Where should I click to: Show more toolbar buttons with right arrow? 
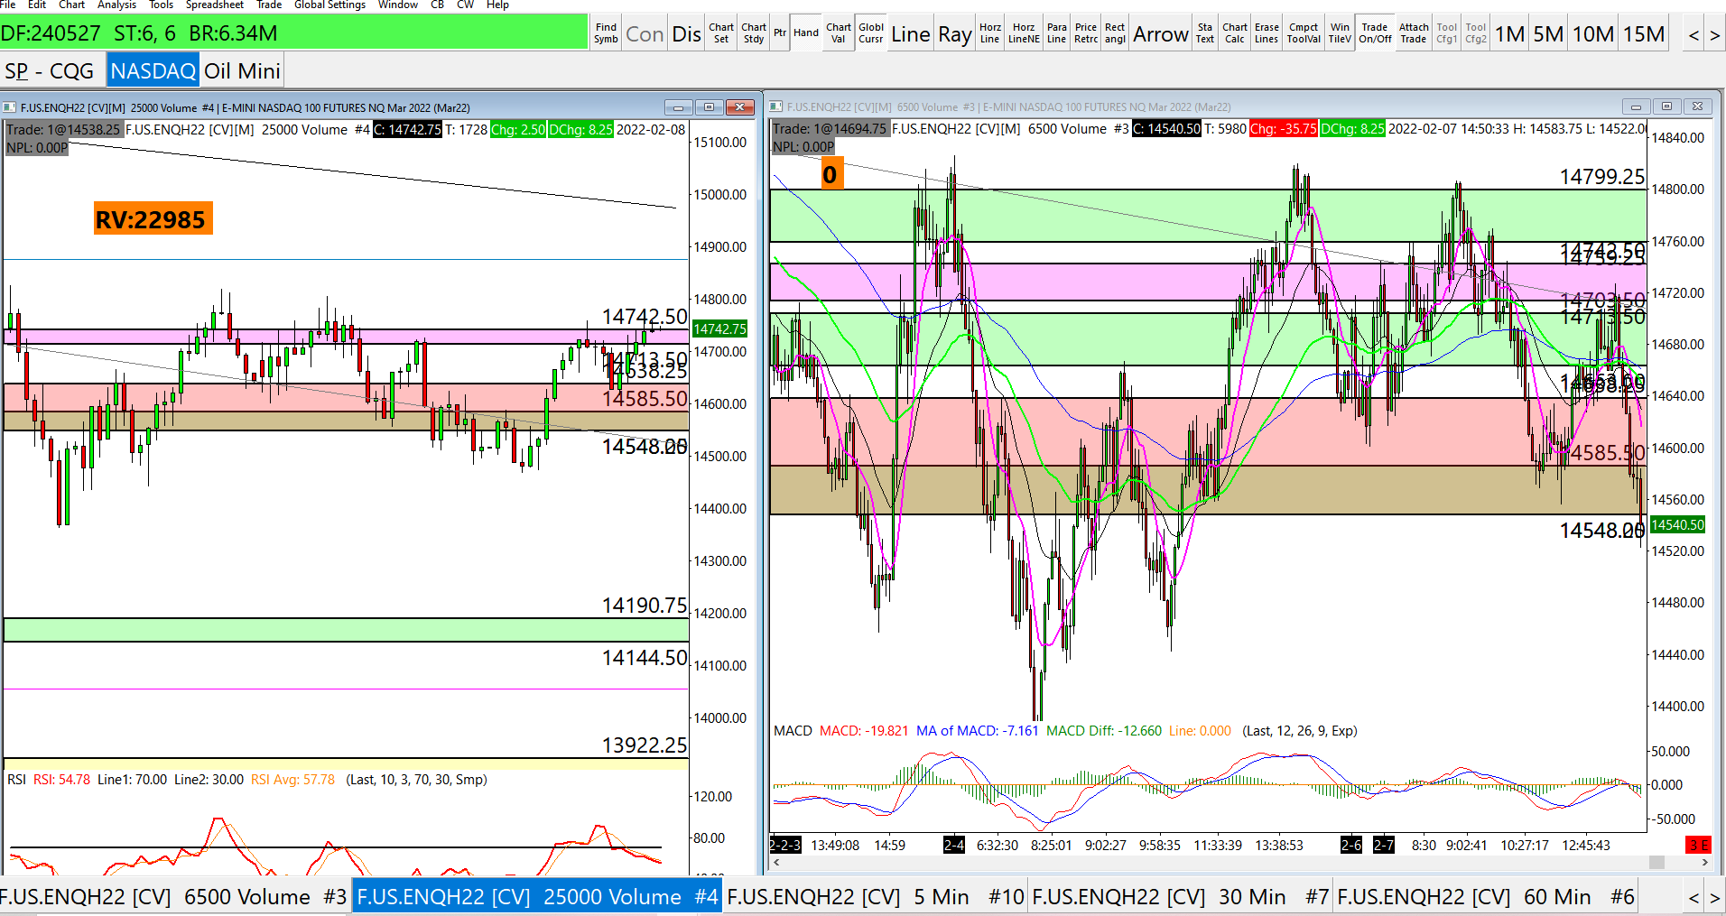[x=1714, y=35]
